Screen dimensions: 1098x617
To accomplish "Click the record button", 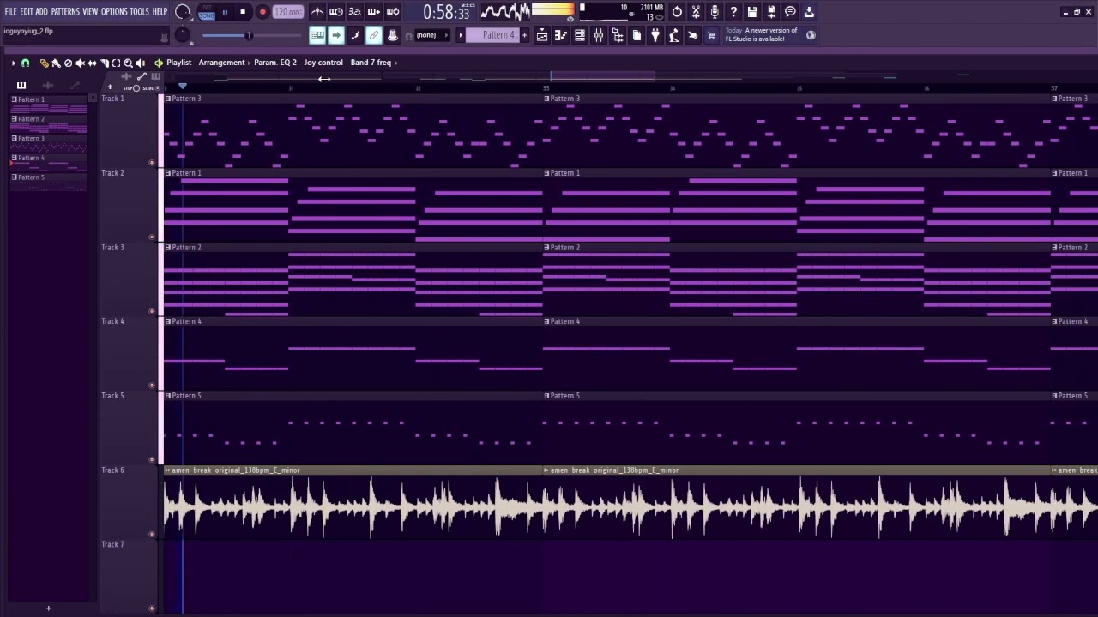I will point(262,12).
